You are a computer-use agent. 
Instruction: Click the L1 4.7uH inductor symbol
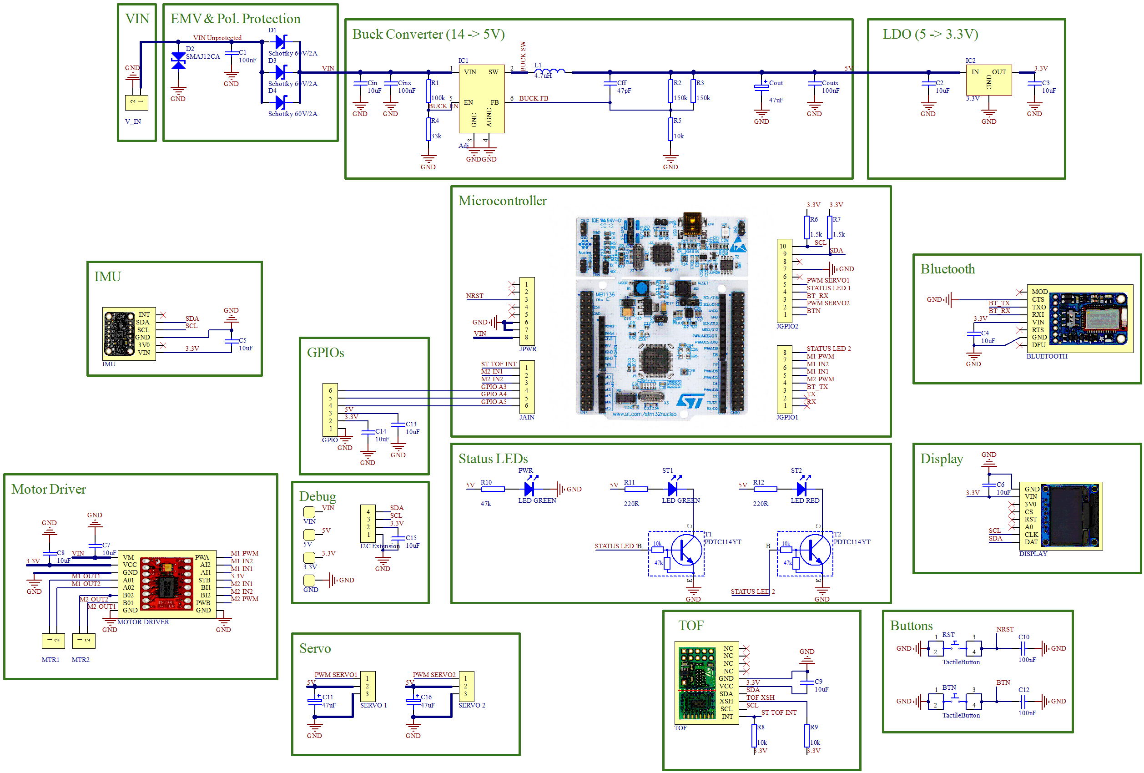549,71
